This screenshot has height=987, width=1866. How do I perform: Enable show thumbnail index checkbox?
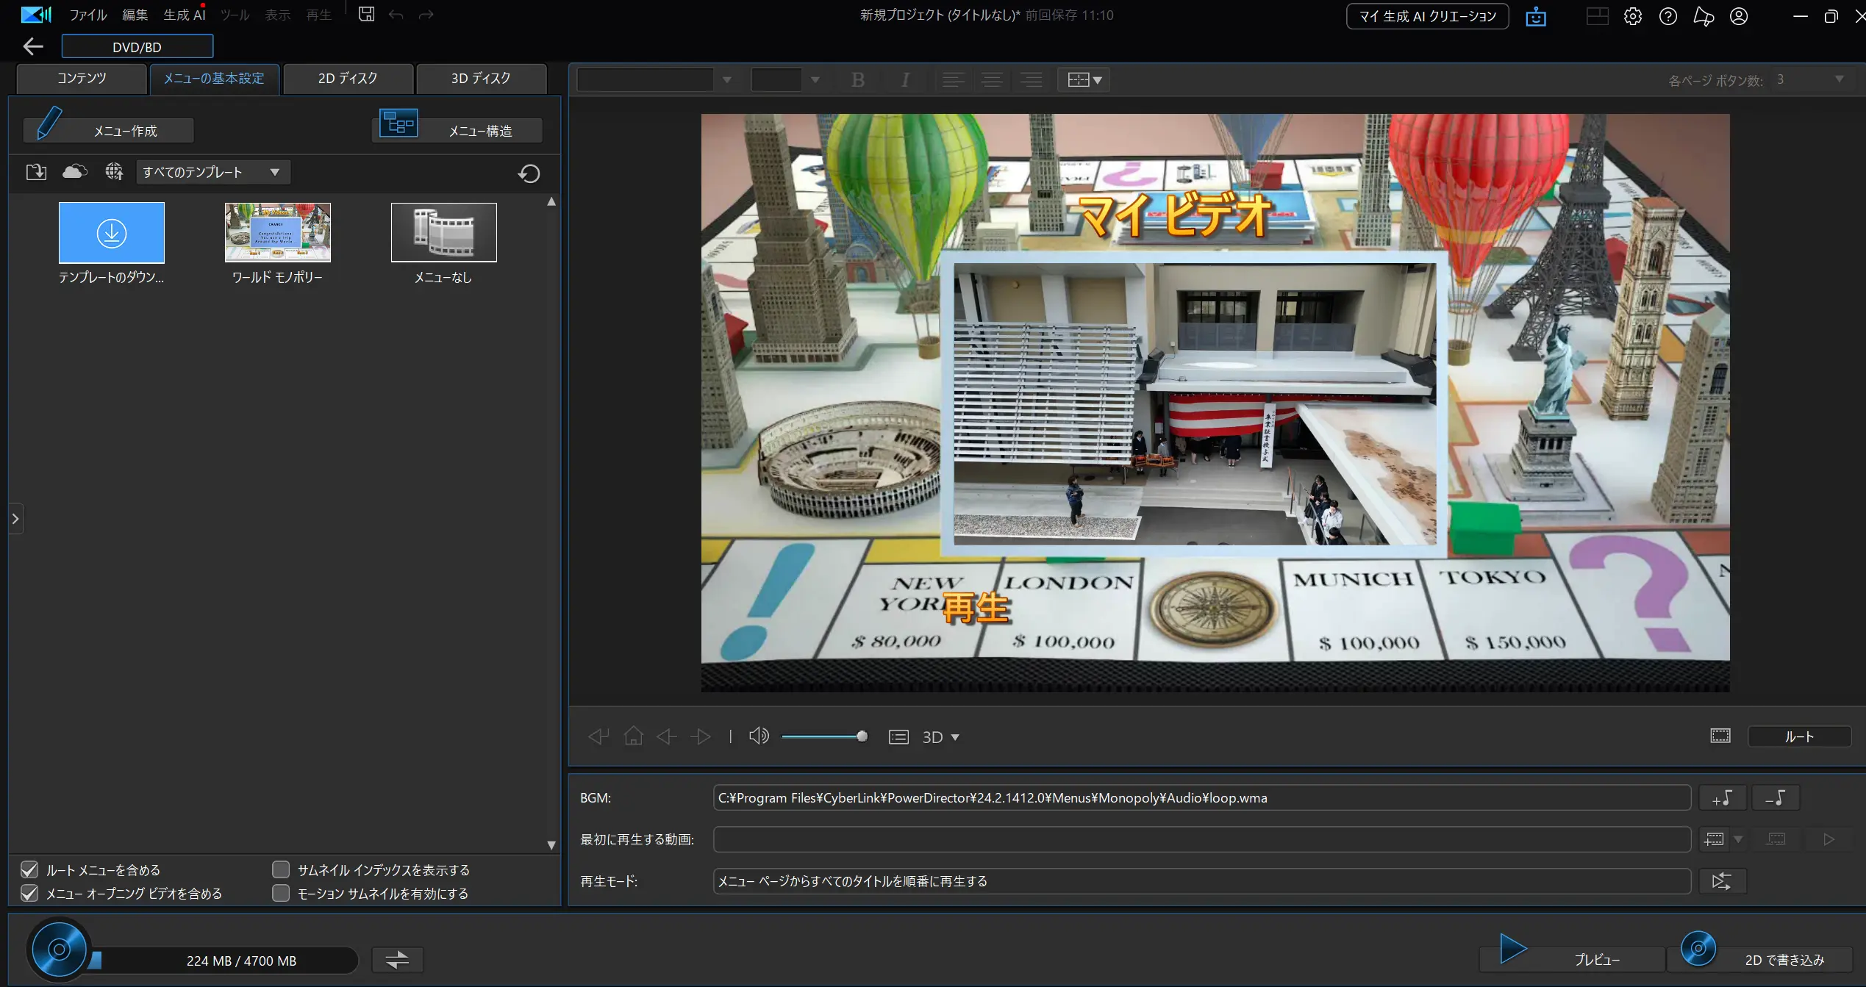coord(281,870)
